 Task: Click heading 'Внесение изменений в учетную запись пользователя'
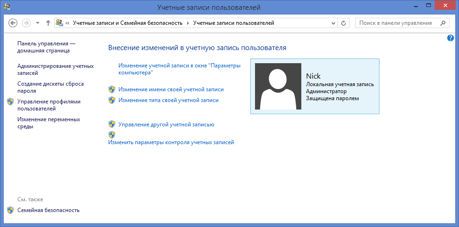[x=197, y=48]
